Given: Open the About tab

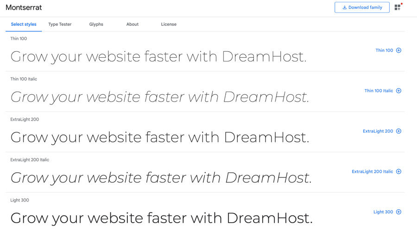Looking at the screenshot, I should 133,24.
